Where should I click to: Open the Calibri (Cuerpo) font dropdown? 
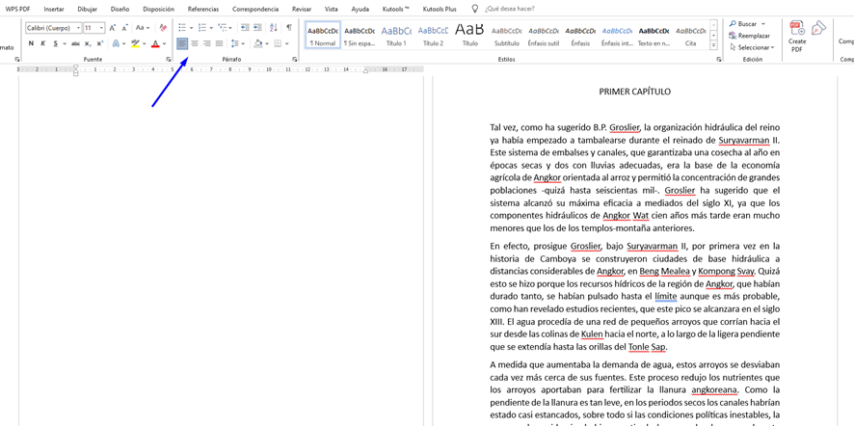pos(78,28)
